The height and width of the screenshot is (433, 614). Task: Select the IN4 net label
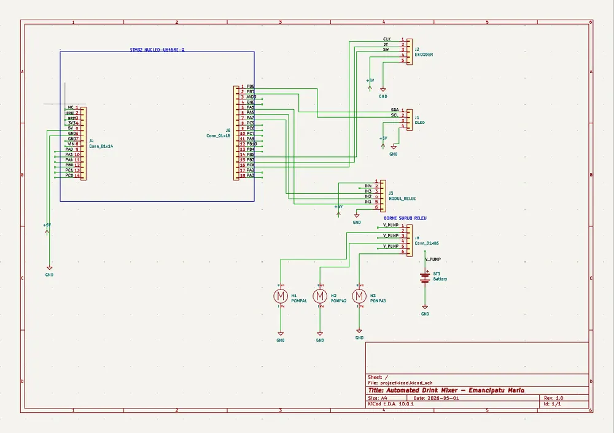368,186
